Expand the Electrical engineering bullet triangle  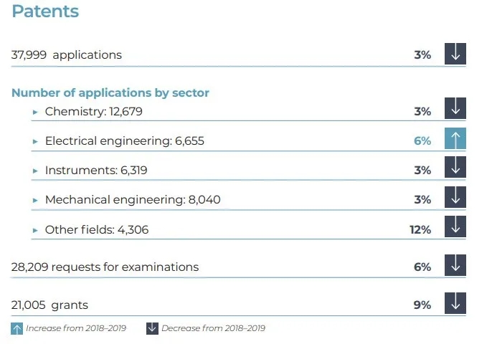pos(35,141)
